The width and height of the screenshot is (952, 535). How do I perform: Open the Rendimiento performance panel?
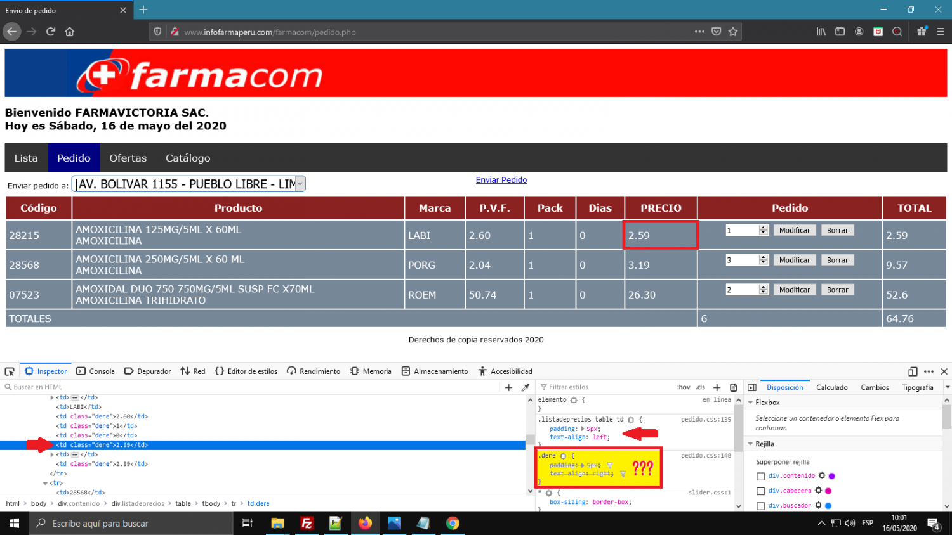(314, 371)
